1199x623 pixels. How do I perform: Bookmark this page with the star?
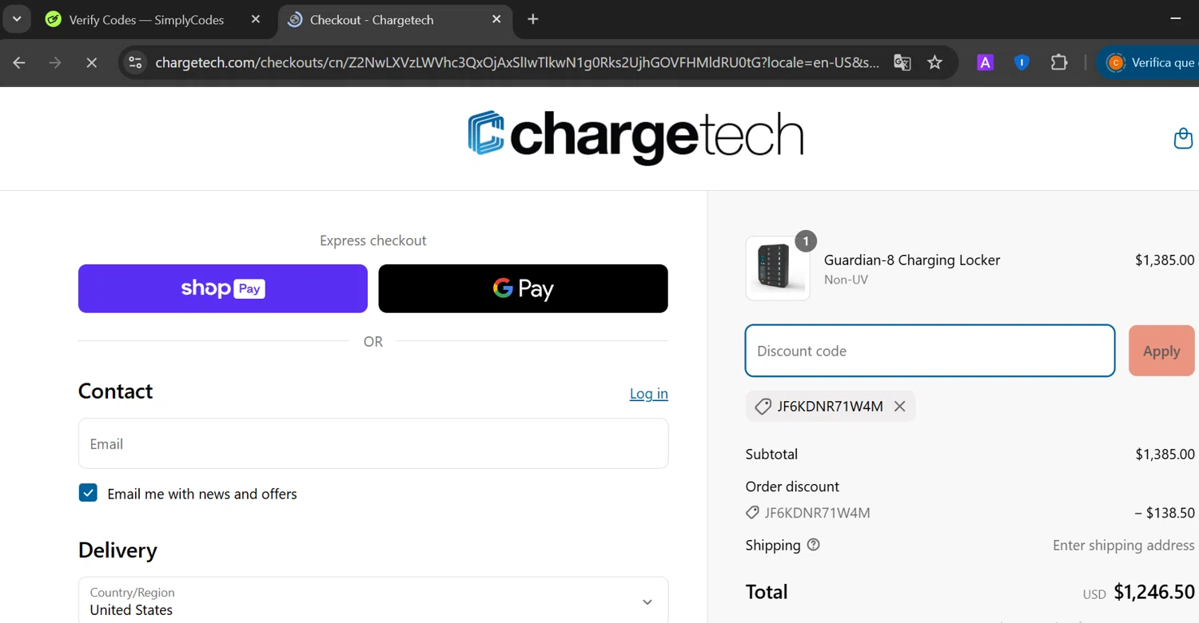coord(935,62)
